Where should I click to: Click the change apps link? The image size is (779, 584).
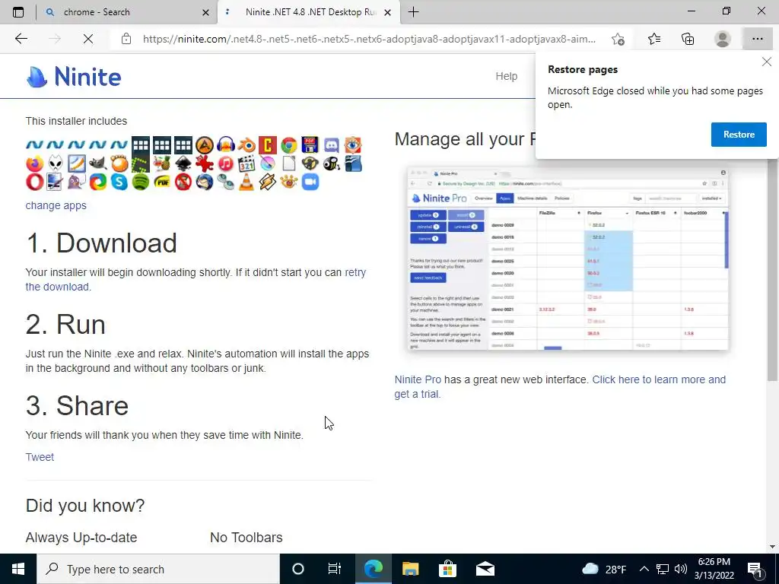[x=56, y=205]
